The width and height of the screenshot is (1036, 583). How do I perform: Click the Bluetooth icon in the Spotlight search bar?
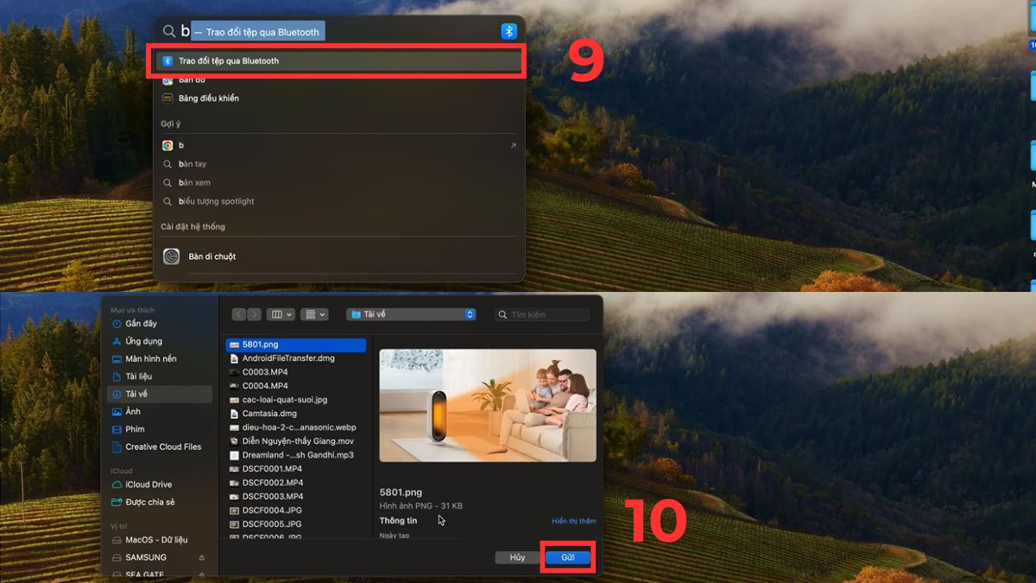coord(509,32)
